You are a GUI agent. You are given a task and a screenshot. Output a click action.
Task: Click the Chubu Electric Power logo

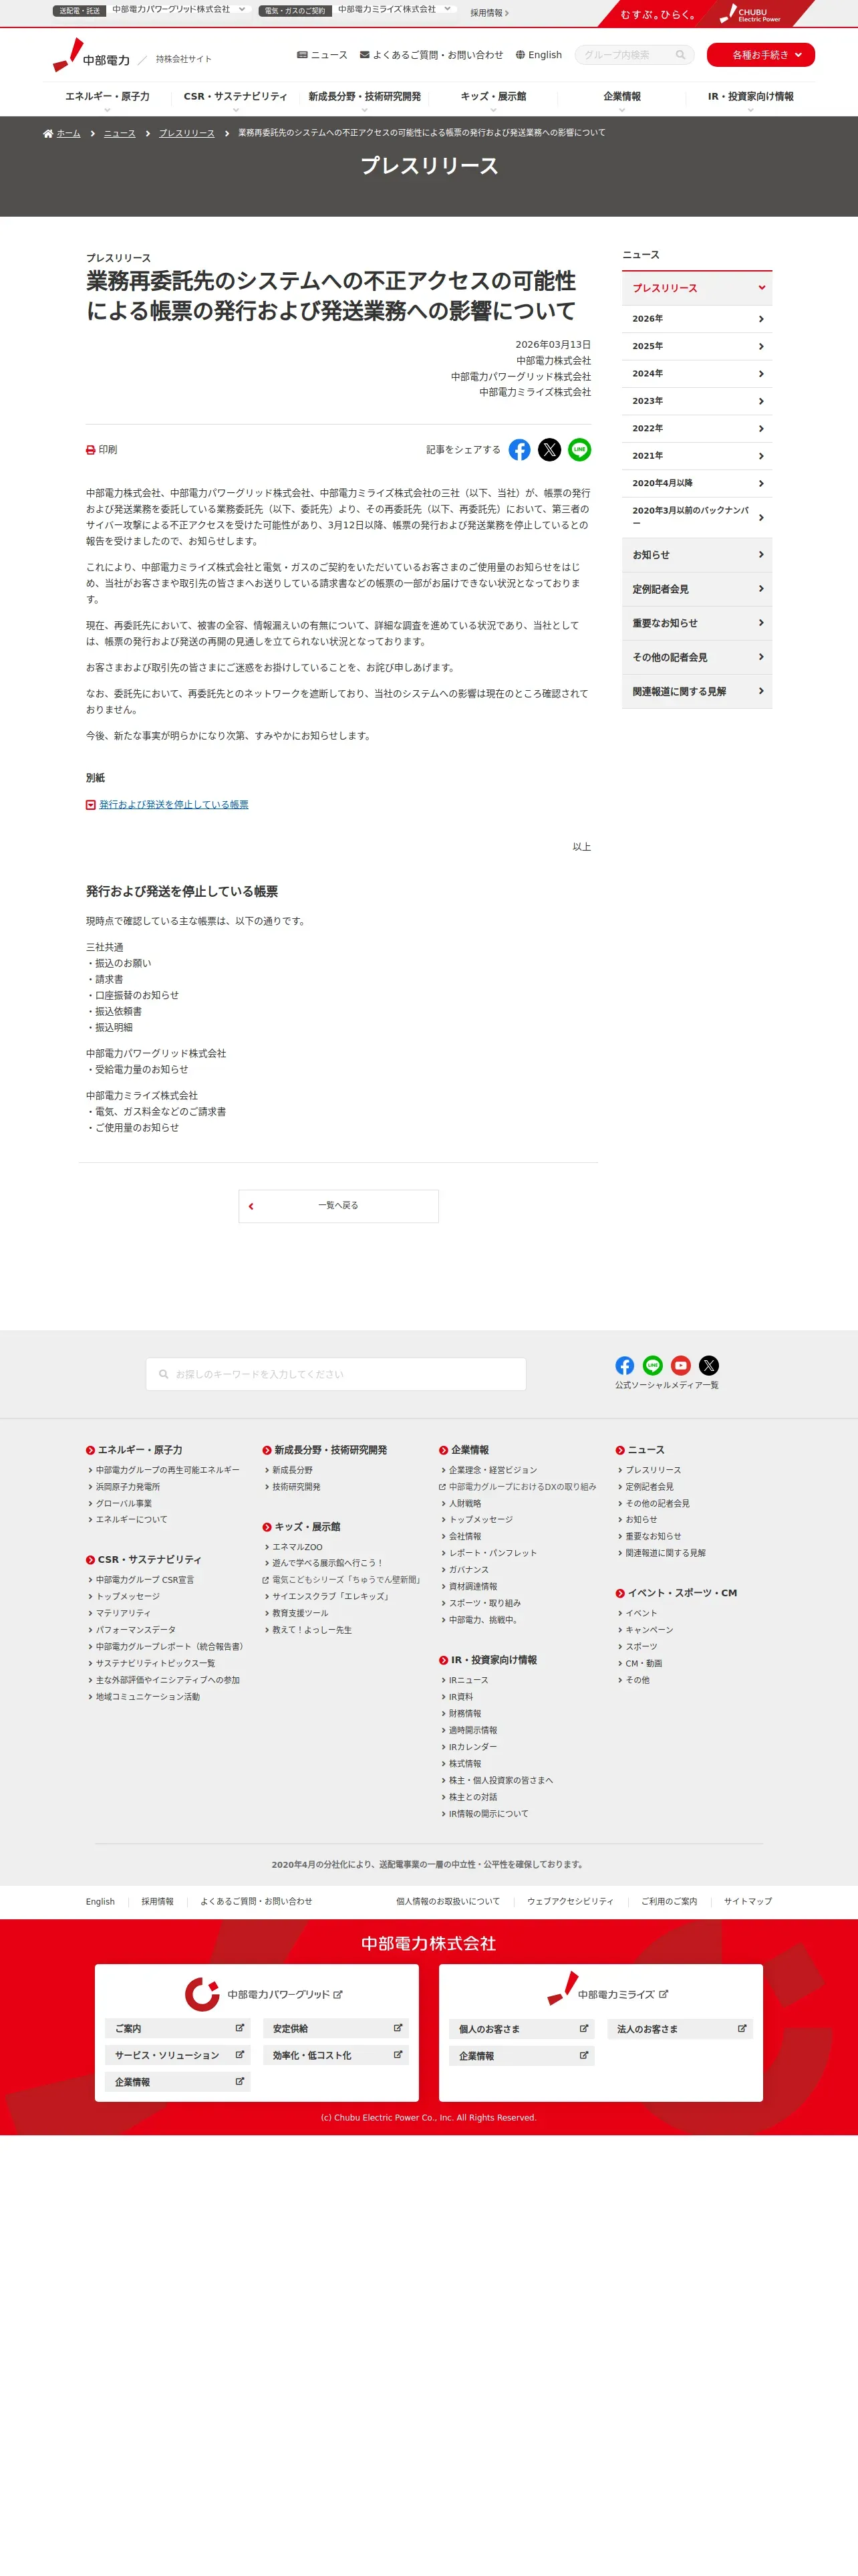(x=92, y=56)
